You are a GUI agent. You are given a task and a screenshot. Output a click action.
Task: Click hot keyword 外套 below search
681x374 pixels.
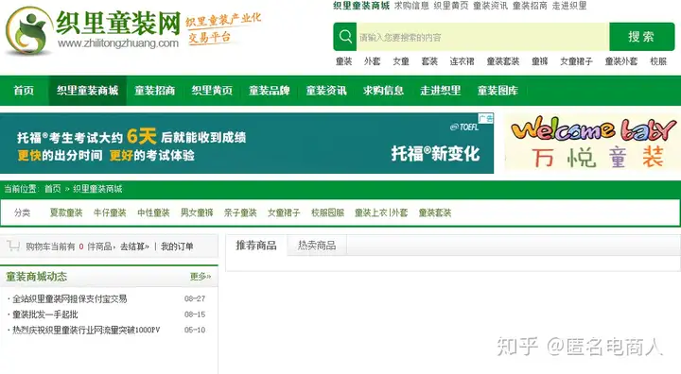pyautogui.click(x=373, y=61)
